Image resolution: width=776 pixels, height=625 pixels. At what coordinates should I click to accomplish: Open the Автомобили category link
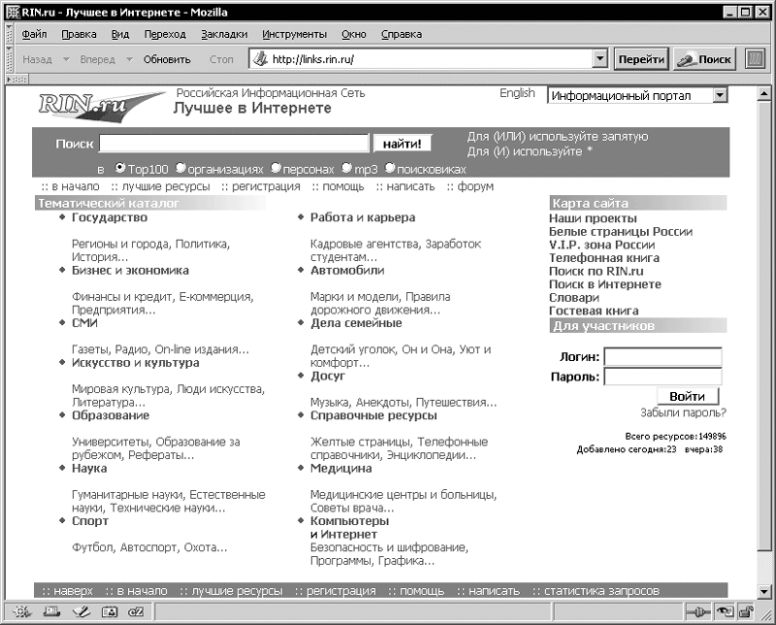[347, 271]
